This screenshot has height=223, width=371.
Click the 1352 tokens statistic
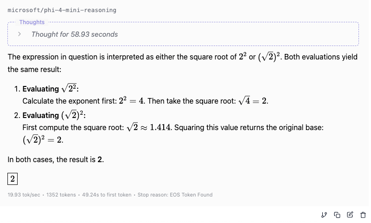[61, 195]
